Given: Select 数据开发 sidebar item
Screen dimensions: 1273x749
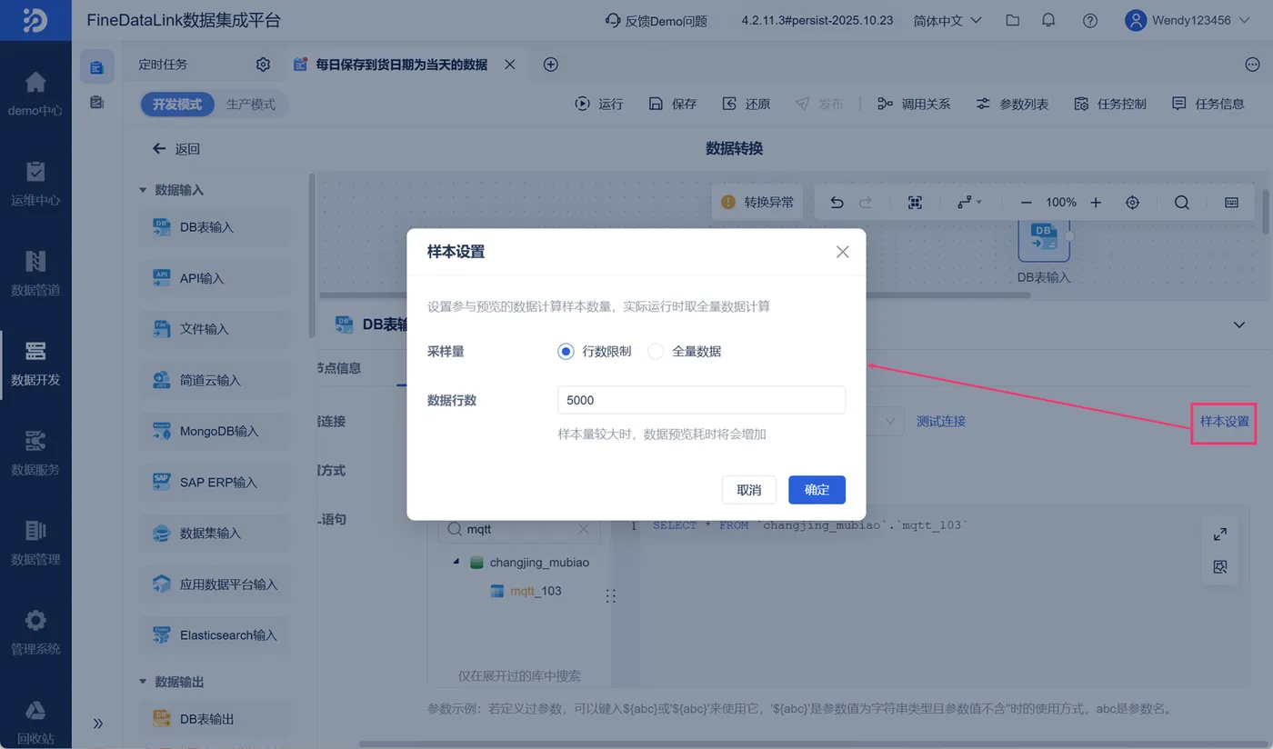Looking at the screenshot, I should [x=35, y=363].
